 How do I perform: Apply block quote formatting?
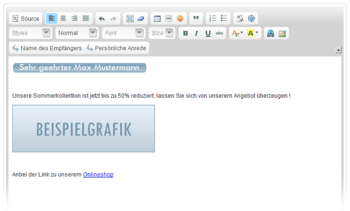pyautogui.click(x=196, y=19)
